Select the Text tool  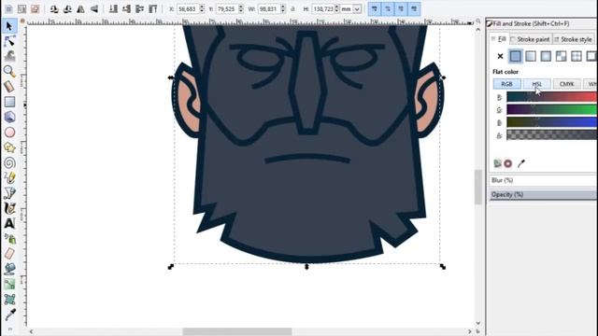9,224
